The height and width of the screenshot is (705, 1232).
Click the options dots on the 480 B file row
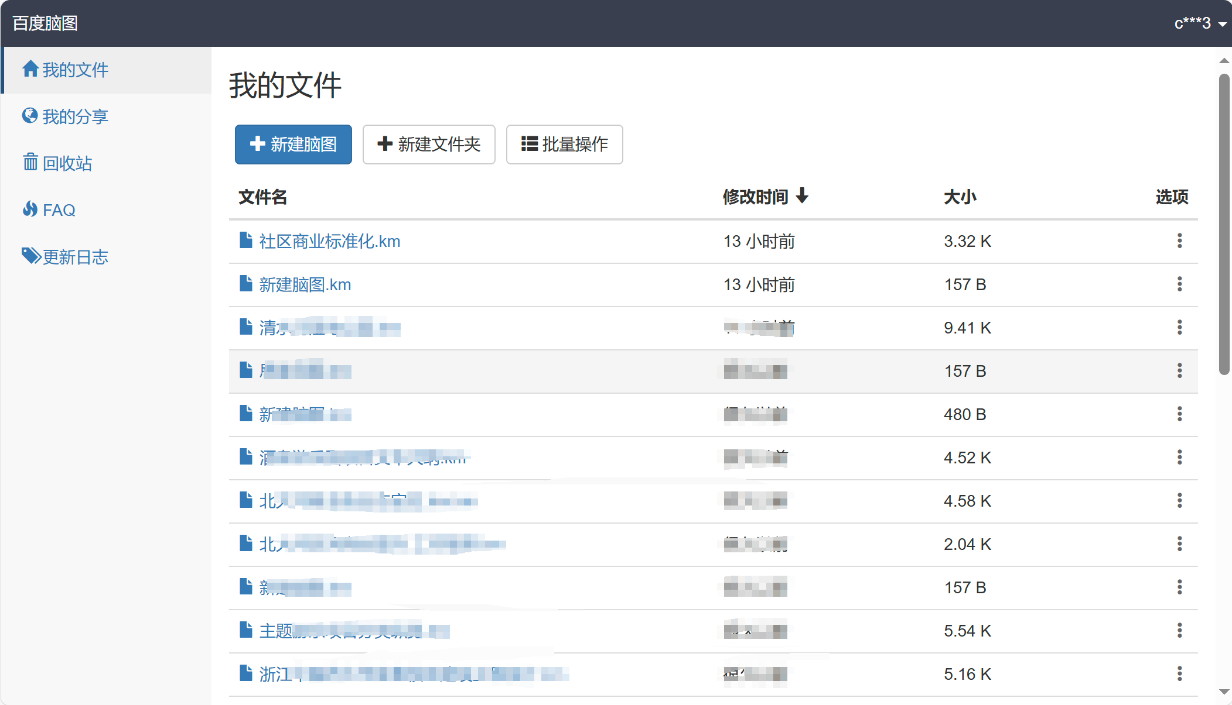(x=1179, y=414)
